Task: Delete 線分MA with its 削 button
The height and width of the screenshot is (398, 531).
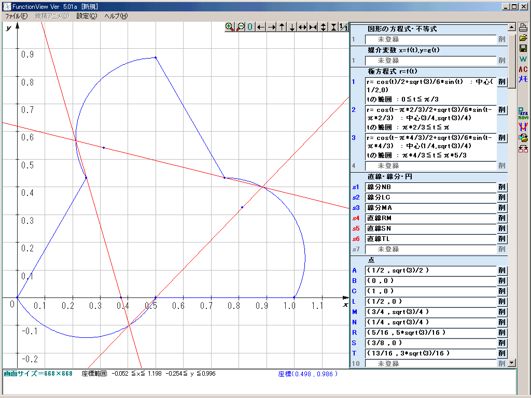Action: (x=502, y=208)
